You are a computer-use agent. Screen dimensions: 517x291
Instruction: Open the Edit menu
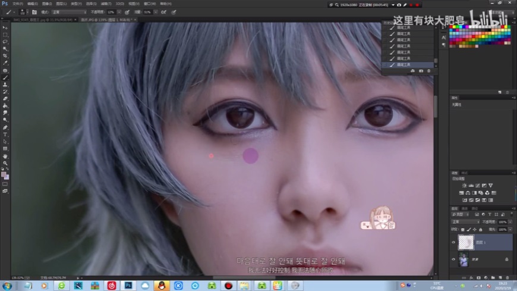(33, 4)
